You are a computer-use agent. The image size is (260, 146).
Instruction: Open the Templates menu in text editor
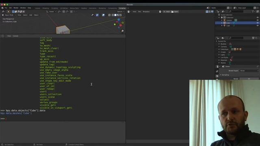pos(146,12)
